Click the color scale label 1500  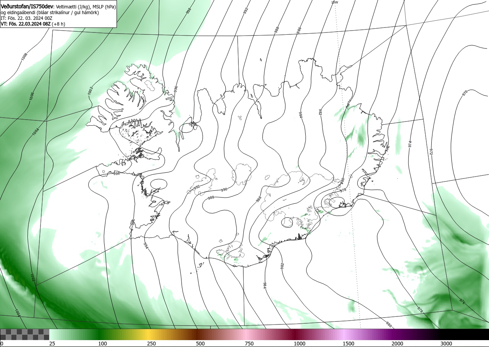click(x=348, y=344)
